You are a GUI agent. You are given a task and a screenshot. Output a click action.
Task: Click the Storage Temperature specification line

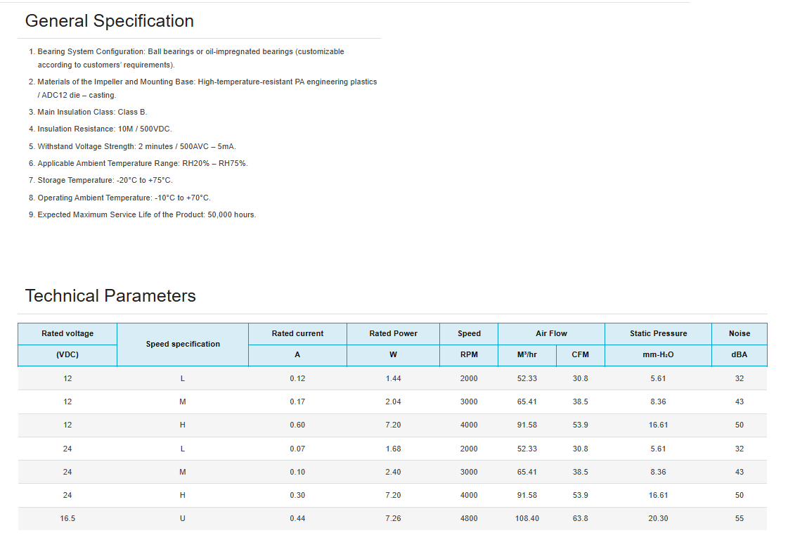[x=105, y=181]
